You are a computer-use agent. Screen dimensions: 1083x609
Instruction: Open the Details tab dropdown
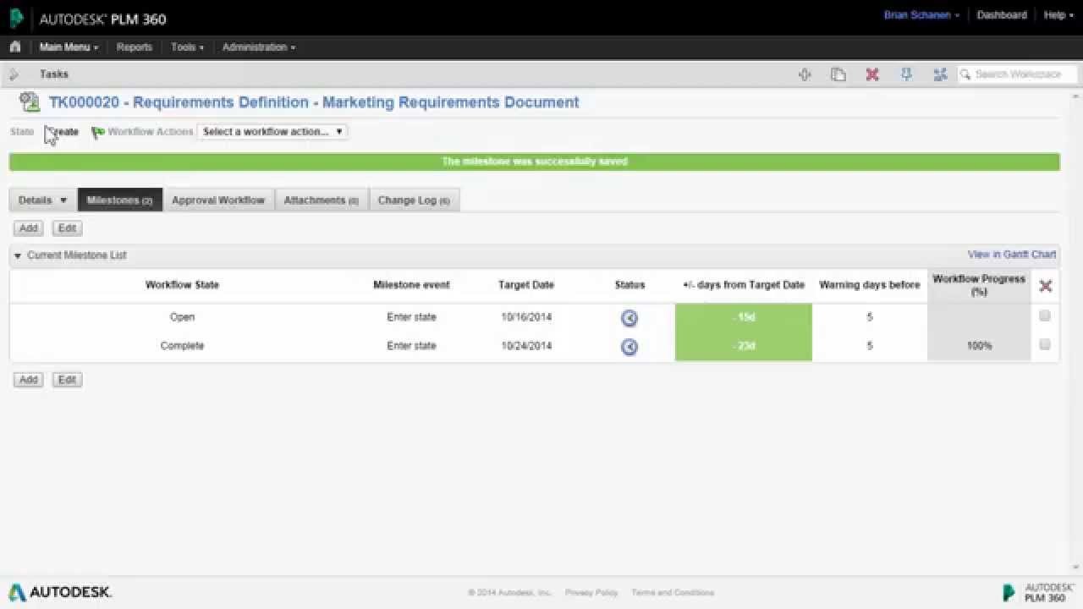pos(43,200)
